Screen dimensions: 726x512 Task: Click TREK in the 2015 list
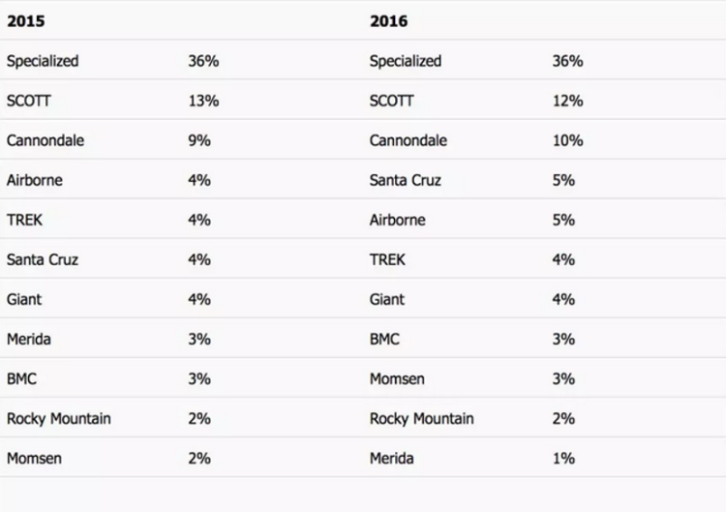click(x=27, y=220)
